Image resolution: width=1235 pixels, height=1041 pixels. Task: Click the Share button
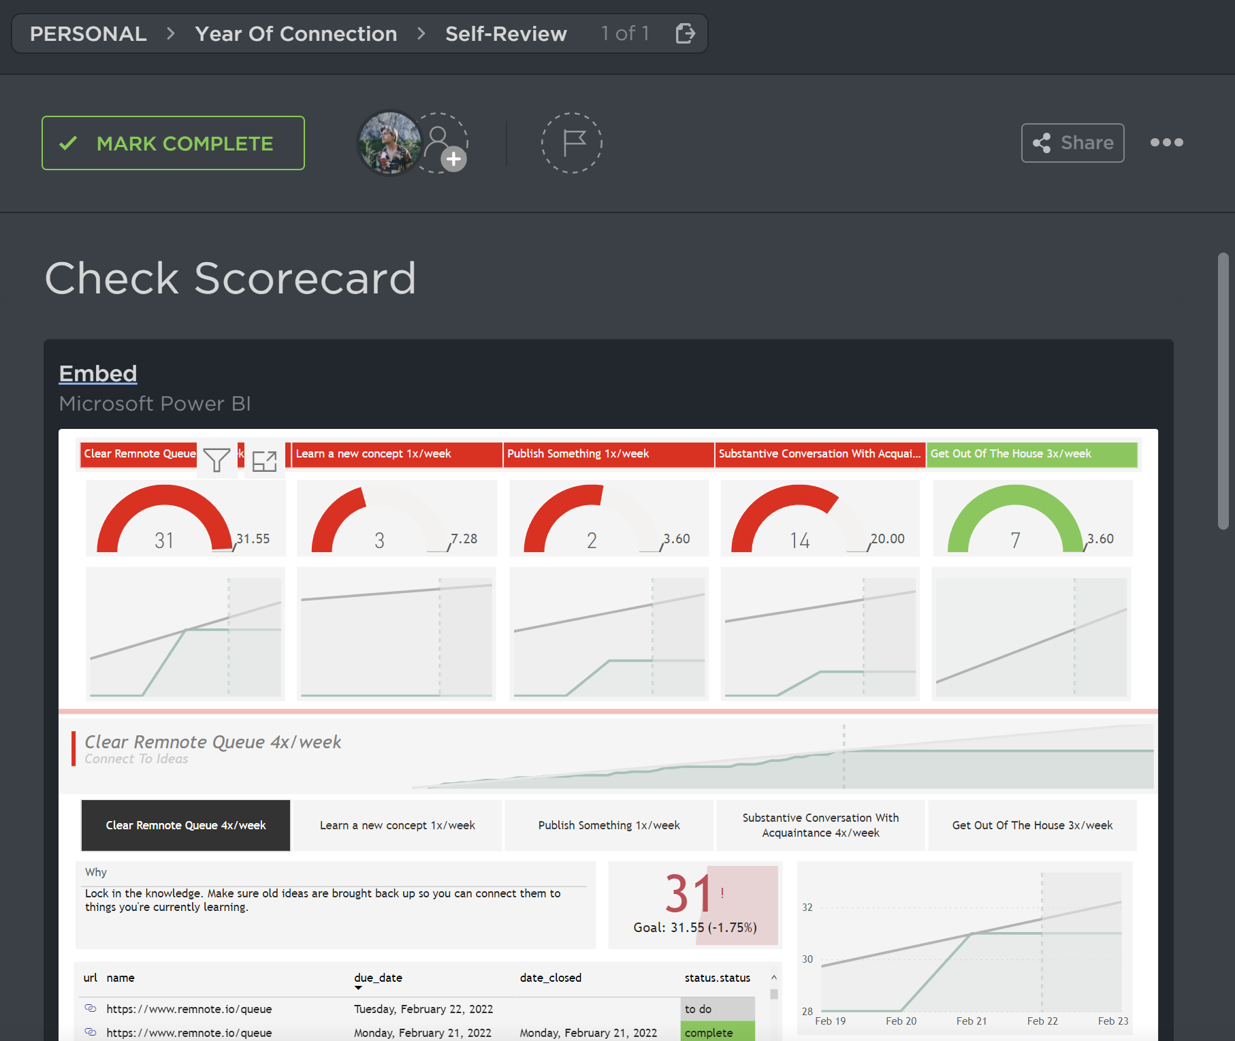pos(1072,143)
